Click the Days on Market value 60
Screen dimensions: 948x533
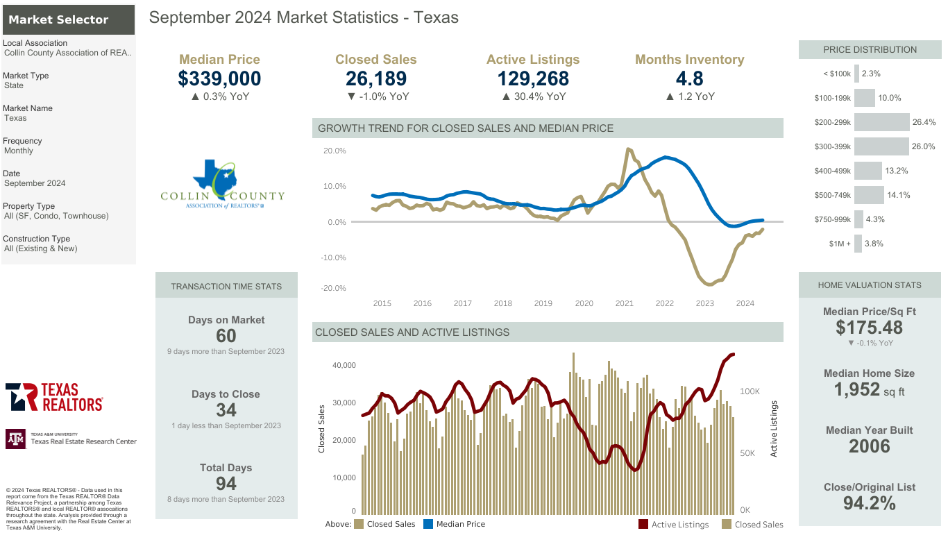[226, 336]
